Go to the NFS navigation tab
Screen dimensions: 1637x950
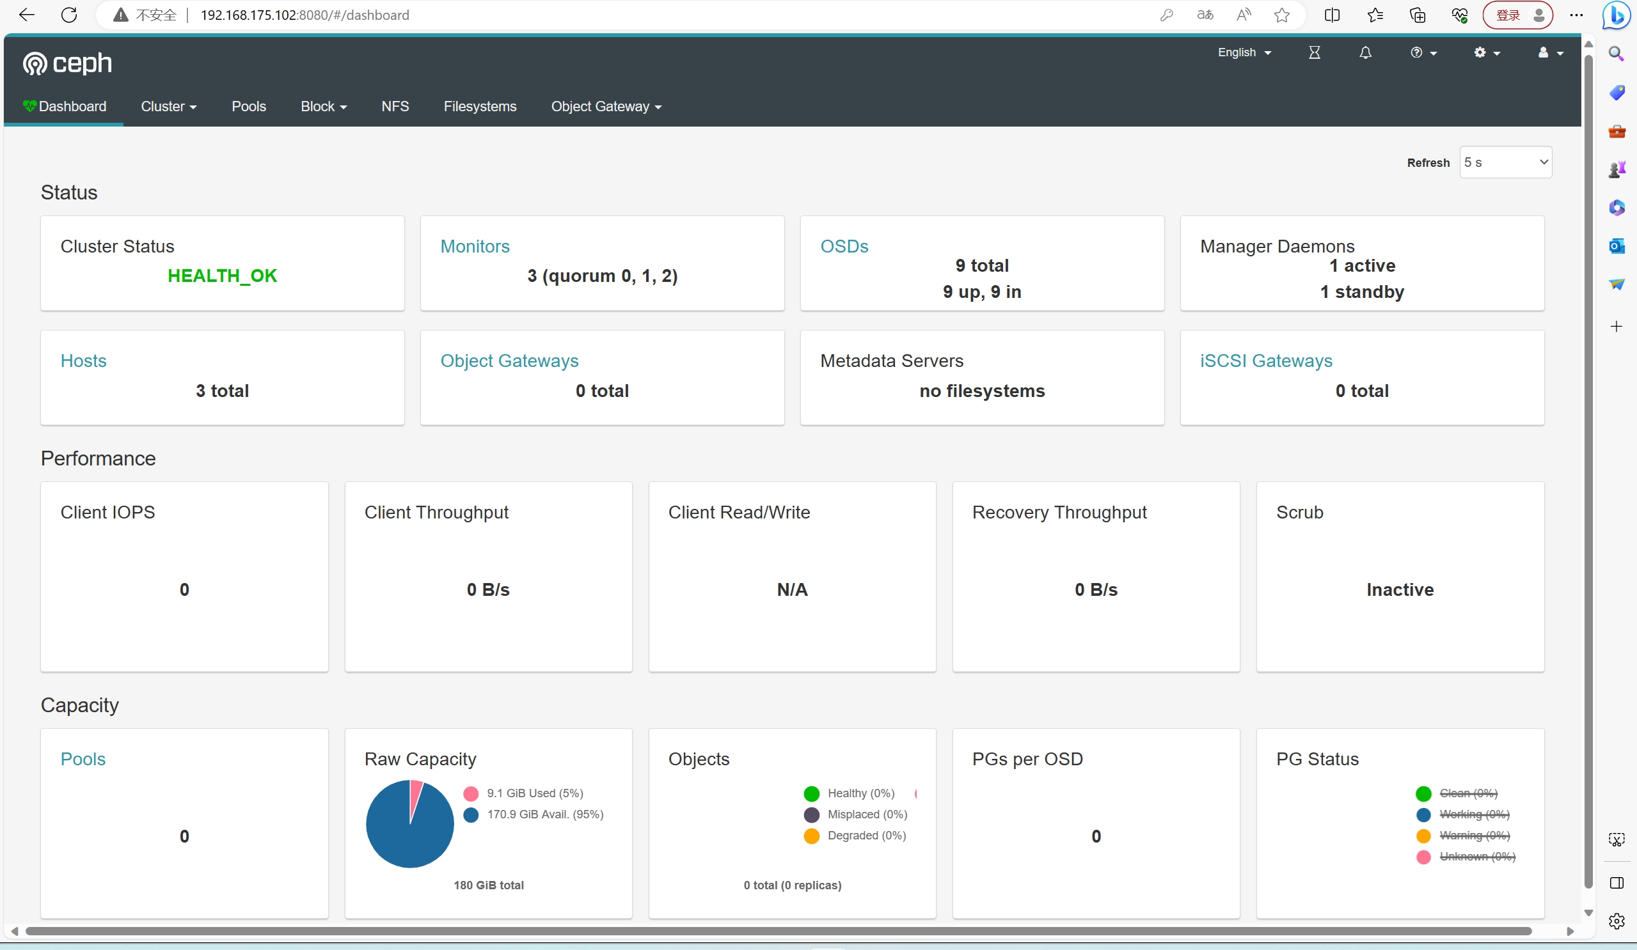pyautogui.click(x=394, y=107)
